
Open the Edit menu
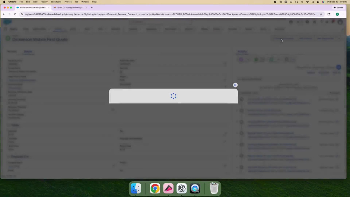pos(28,2)
